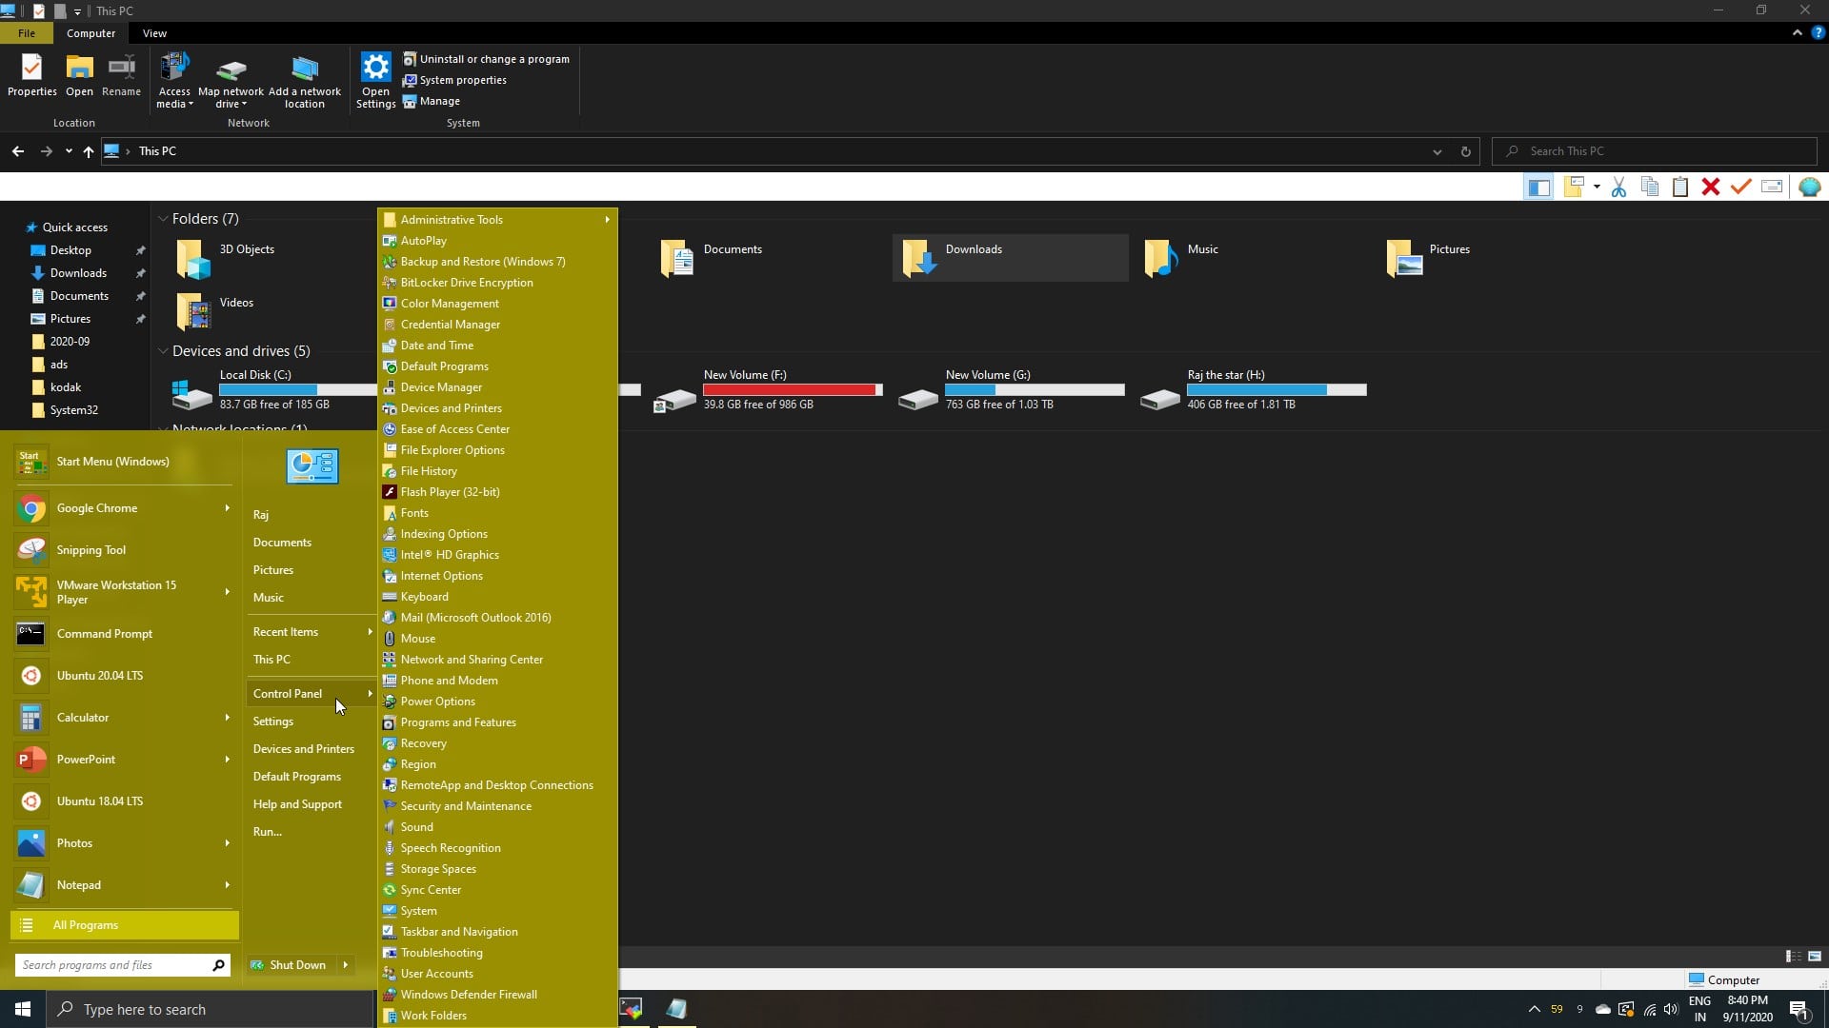The image size is (1829, 1028).
Task: Open the Downloads folder in This PC
Action: pyautogui.click(x=1010, y=257)
